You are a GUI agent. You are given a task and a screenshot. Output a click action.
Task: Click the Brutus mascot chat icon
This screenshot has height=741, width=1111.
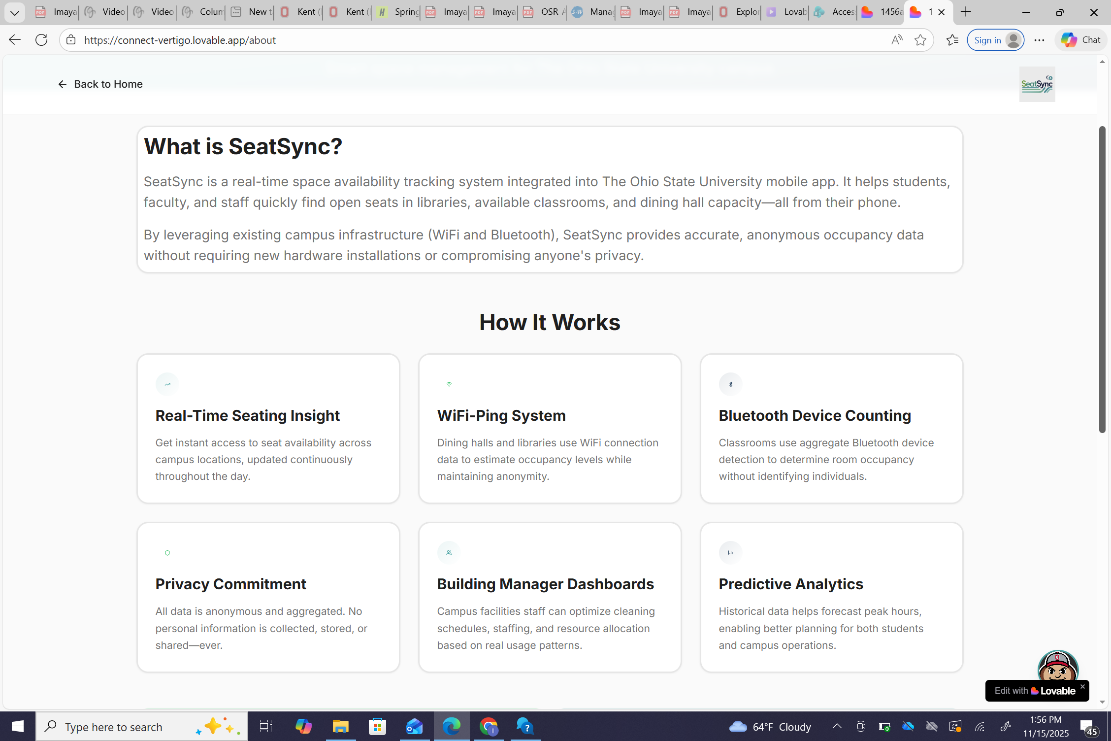(1057, 665)
